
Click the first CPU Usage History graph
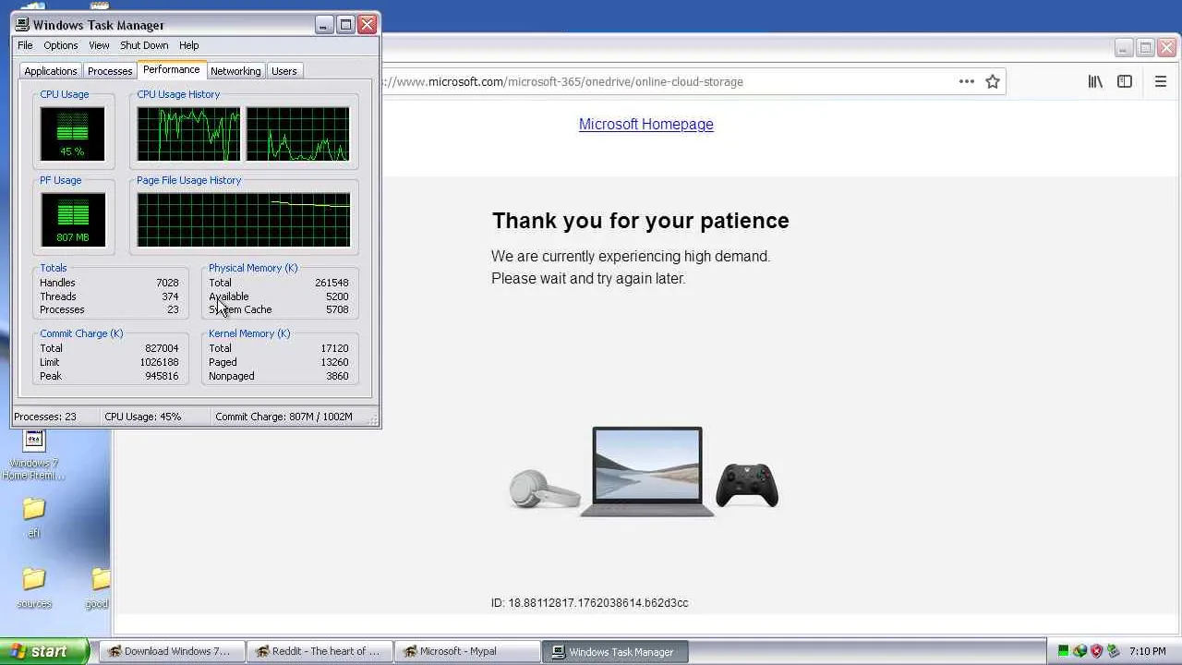click(188, 134)
